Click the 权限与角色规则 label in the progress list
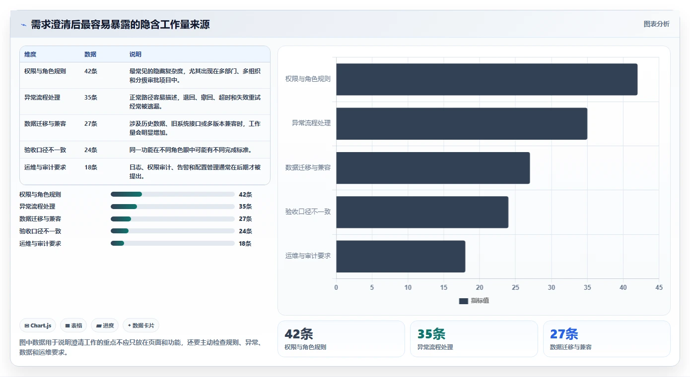Image resolution: width=690 pixels, height=377 pixels. point(40,195)
